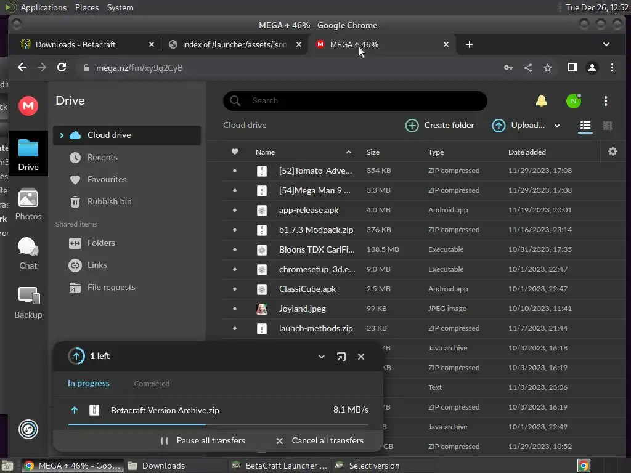631x473 pixels.
Task: Switch to Completed transfers tab
Action: coord(152,384)
